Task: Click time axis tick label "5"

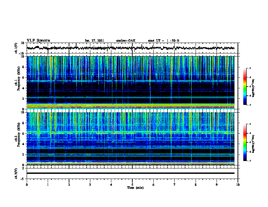Action: click(x=132, y=185)
